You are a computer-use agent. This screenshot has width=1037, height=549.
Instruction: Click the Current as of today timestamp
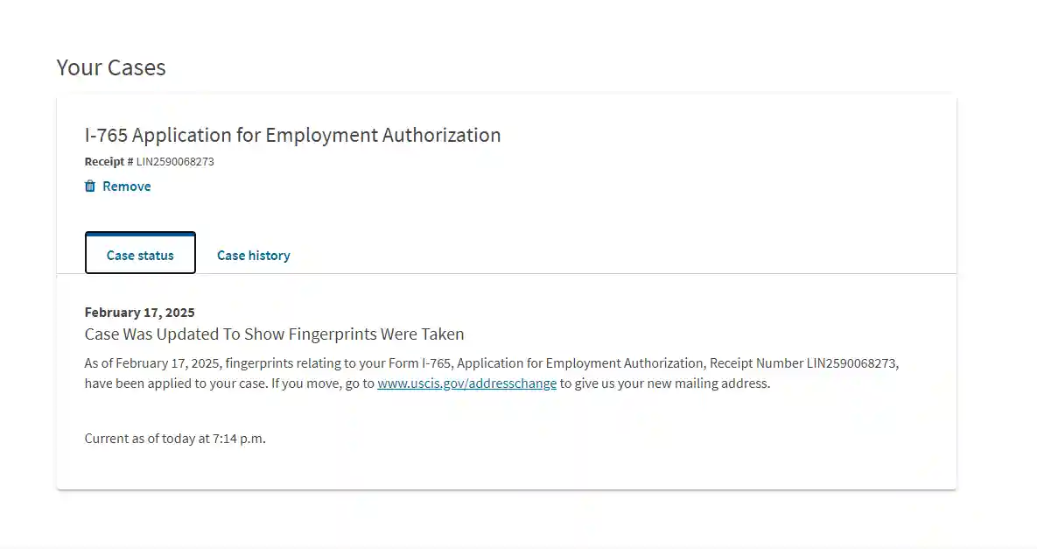175,439
